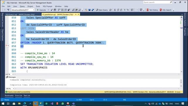Open the Edit menu
Screen dimensions: 188x106
click(9, 6)
